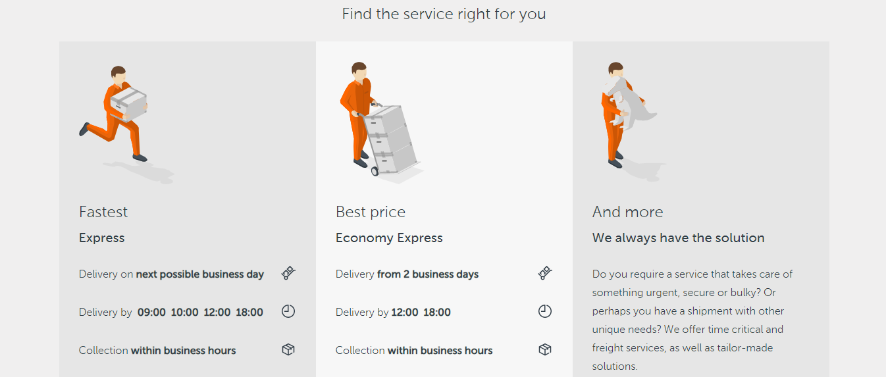
Task: Click the hand truck icon in Express column
Action: (288, 273)
